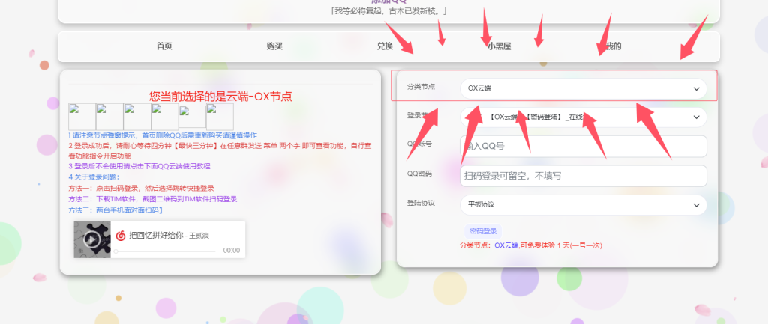Click the slogan 我等必将复起，古木已发新枝
This screenshot has height=324, width=768.
pos(388,10)
